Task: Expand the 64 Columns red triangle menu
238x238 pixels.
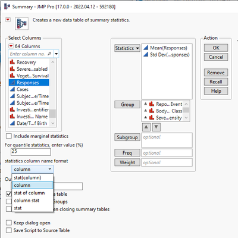Action: [x=11, y=46]
